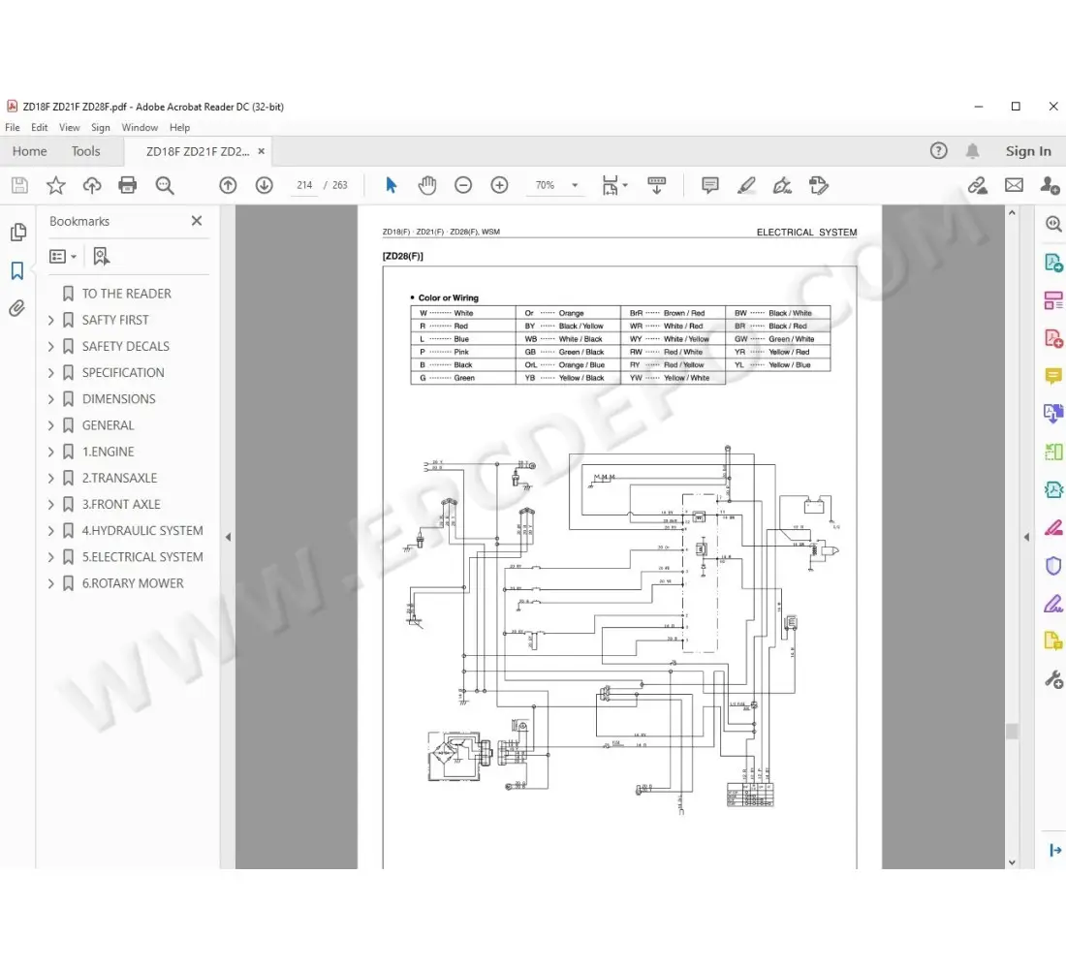Open the zoom level dropdown

[573, 185]
